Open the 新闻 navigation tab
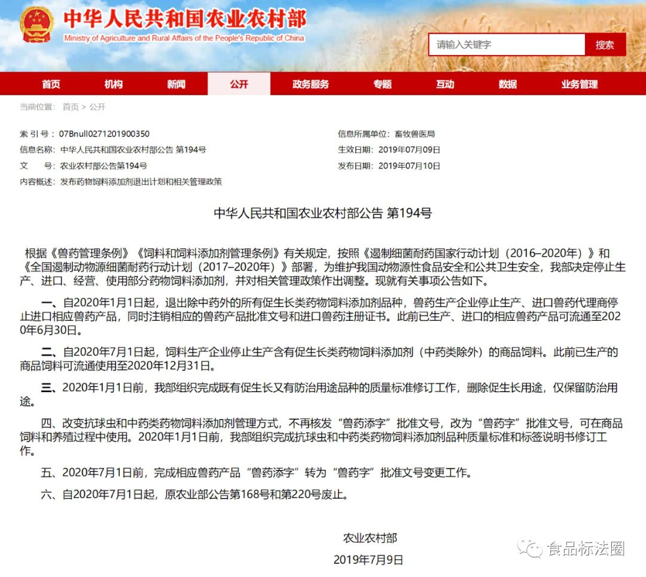 tap(176, 84)
